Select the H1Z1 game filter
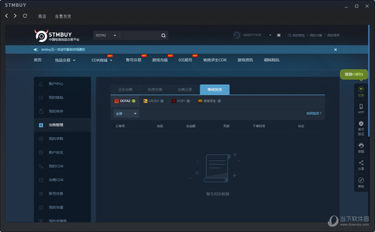The image size is (375, 232). click(x=181, y=101)
